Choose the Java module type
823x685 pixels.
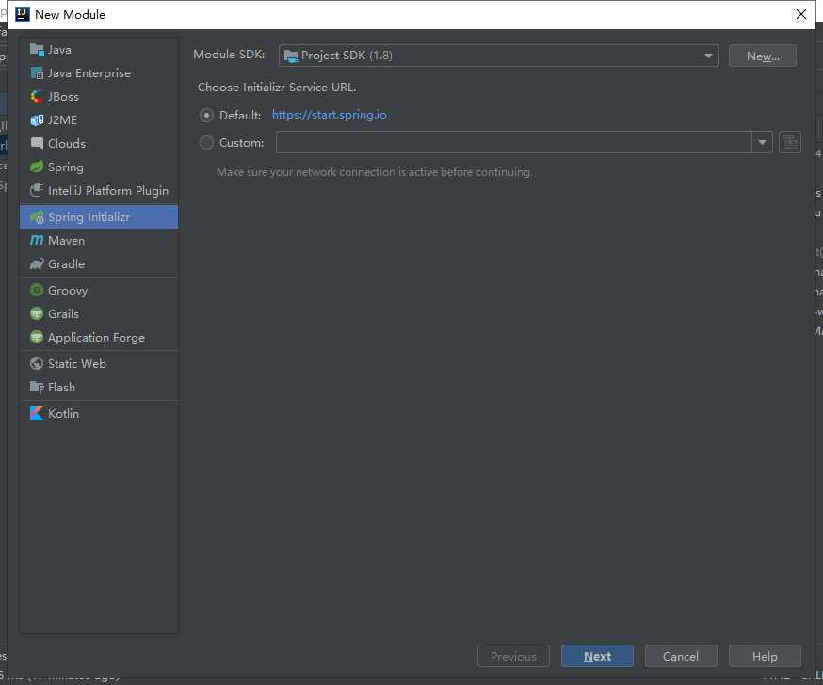point(99,50)
